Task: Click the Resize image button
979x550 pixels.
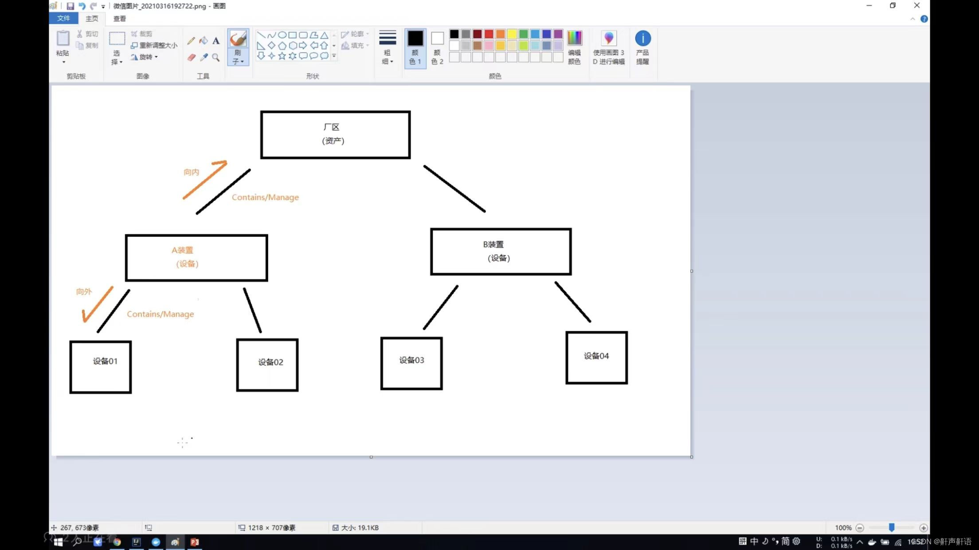Action: 154,45
